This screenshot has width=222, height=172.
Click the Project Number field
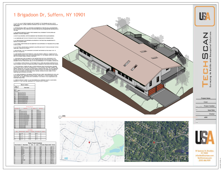click(209, 106)
